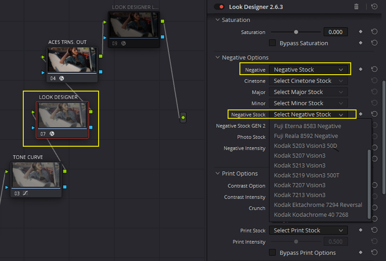Click the curve icon on node 03
The width and height of the screenshot is (386, 261).
pyautogui.click(x=25, y=193)
